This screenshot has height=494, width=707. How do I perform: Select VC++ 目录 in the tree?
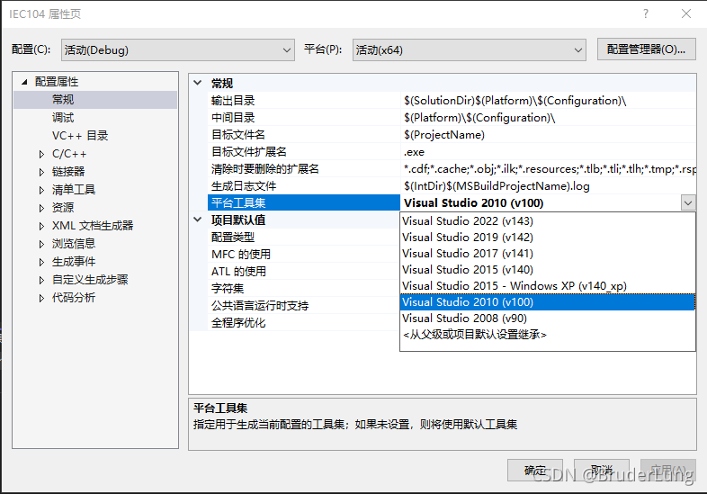80,136
